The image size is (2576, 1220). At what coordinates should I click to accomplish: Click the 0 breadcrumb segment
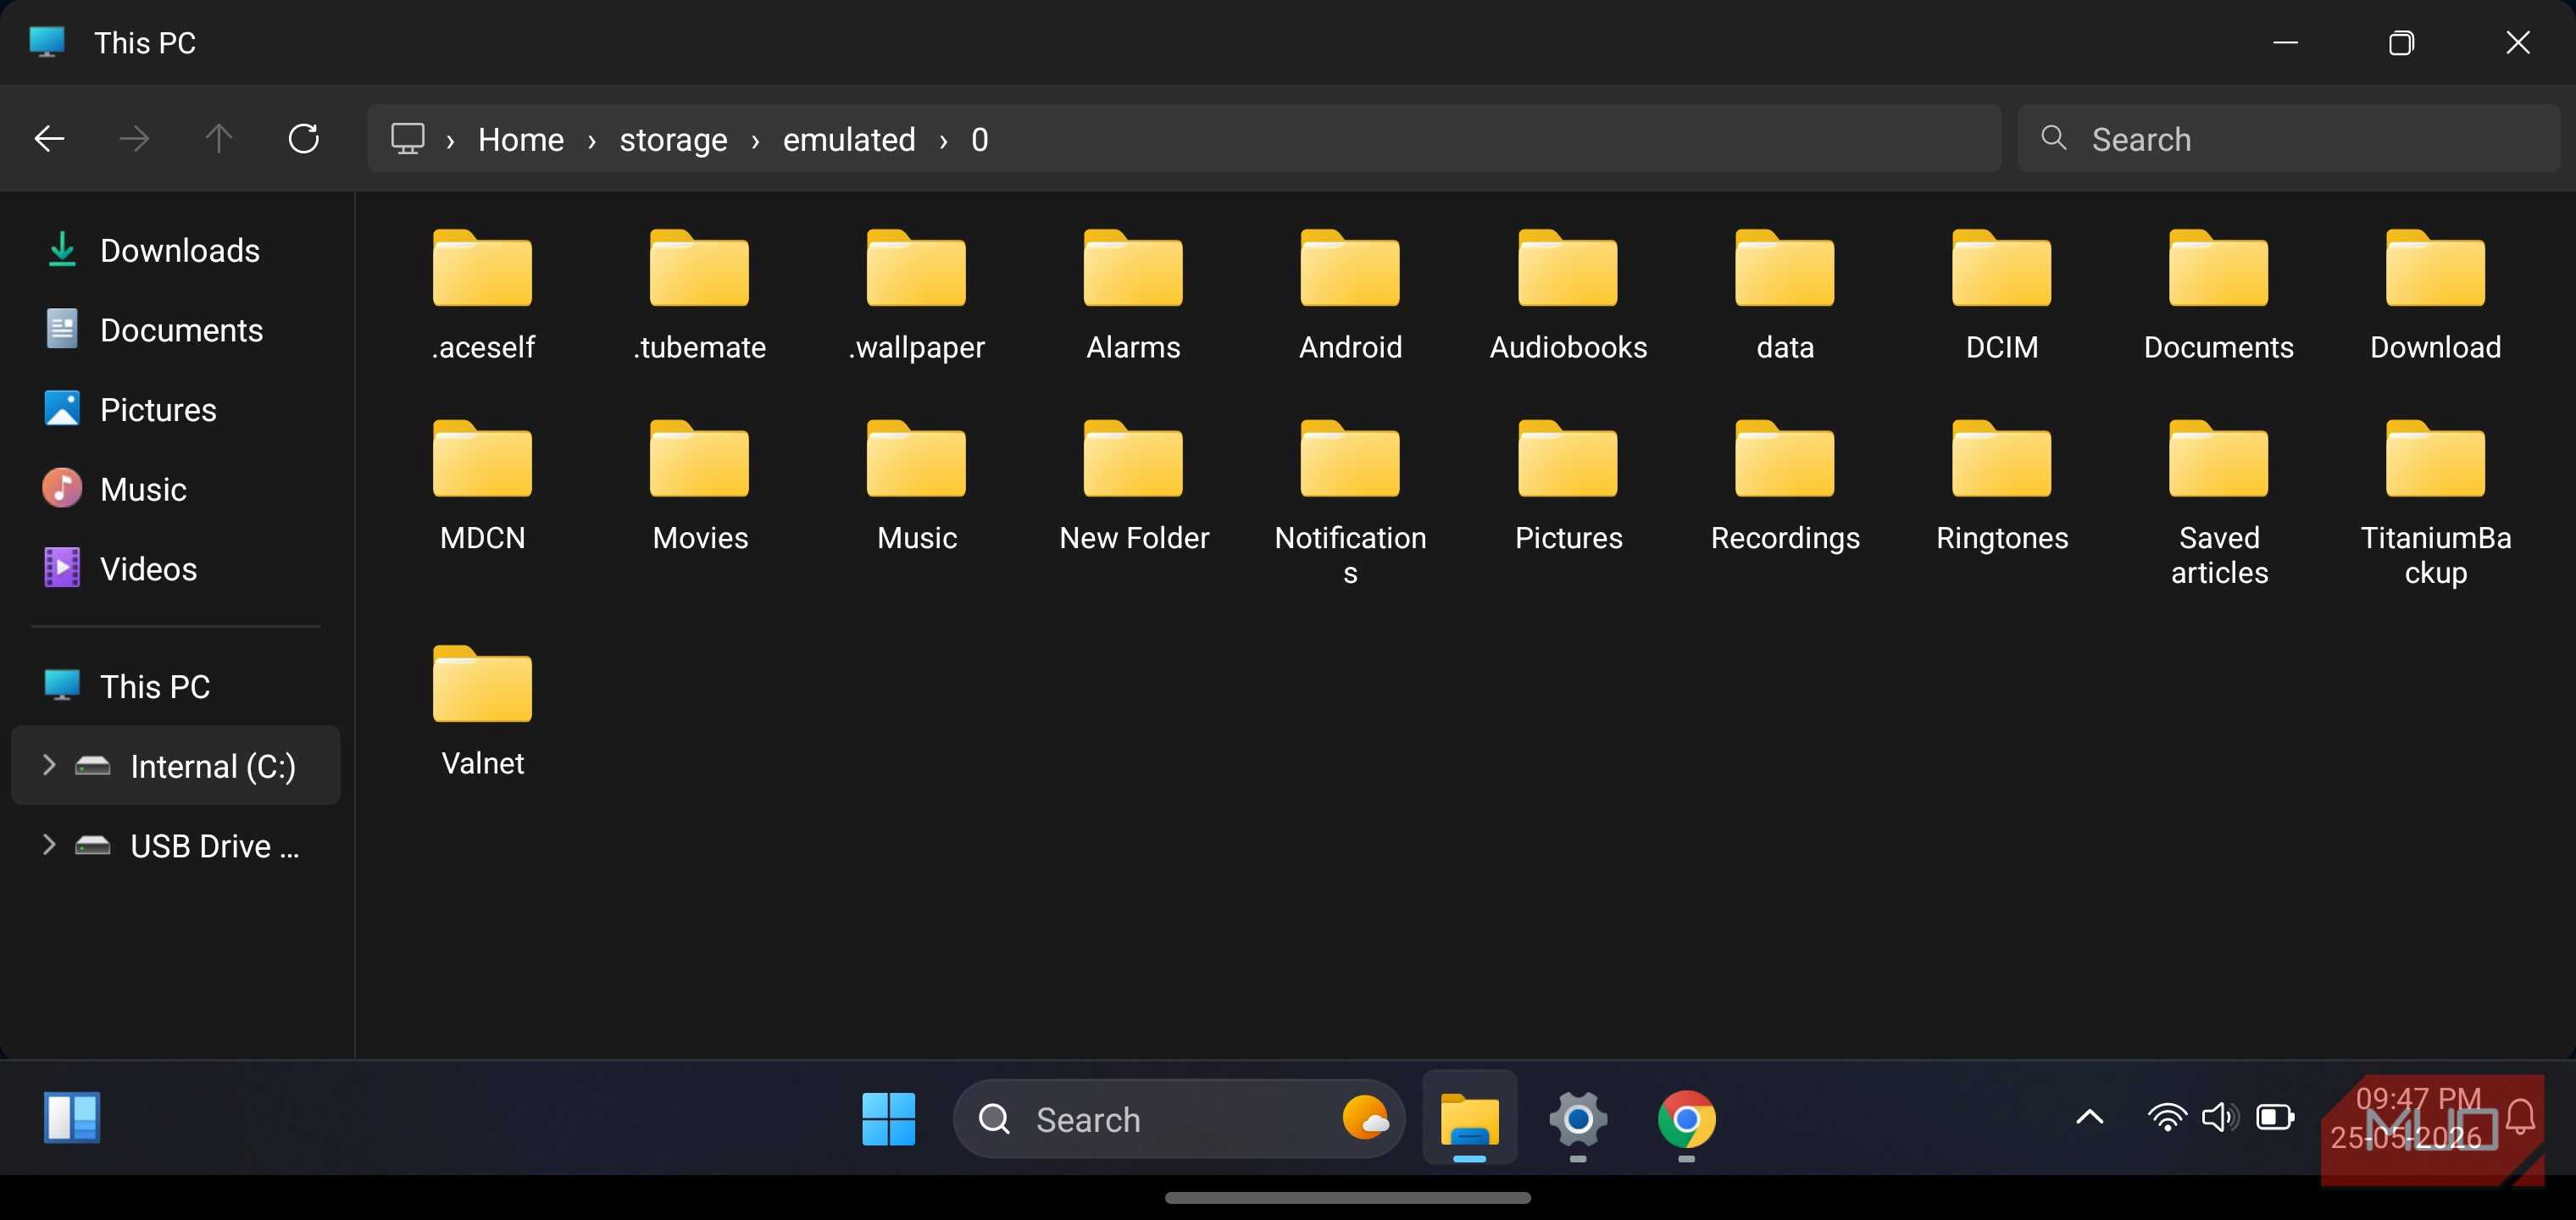[979, 139]
